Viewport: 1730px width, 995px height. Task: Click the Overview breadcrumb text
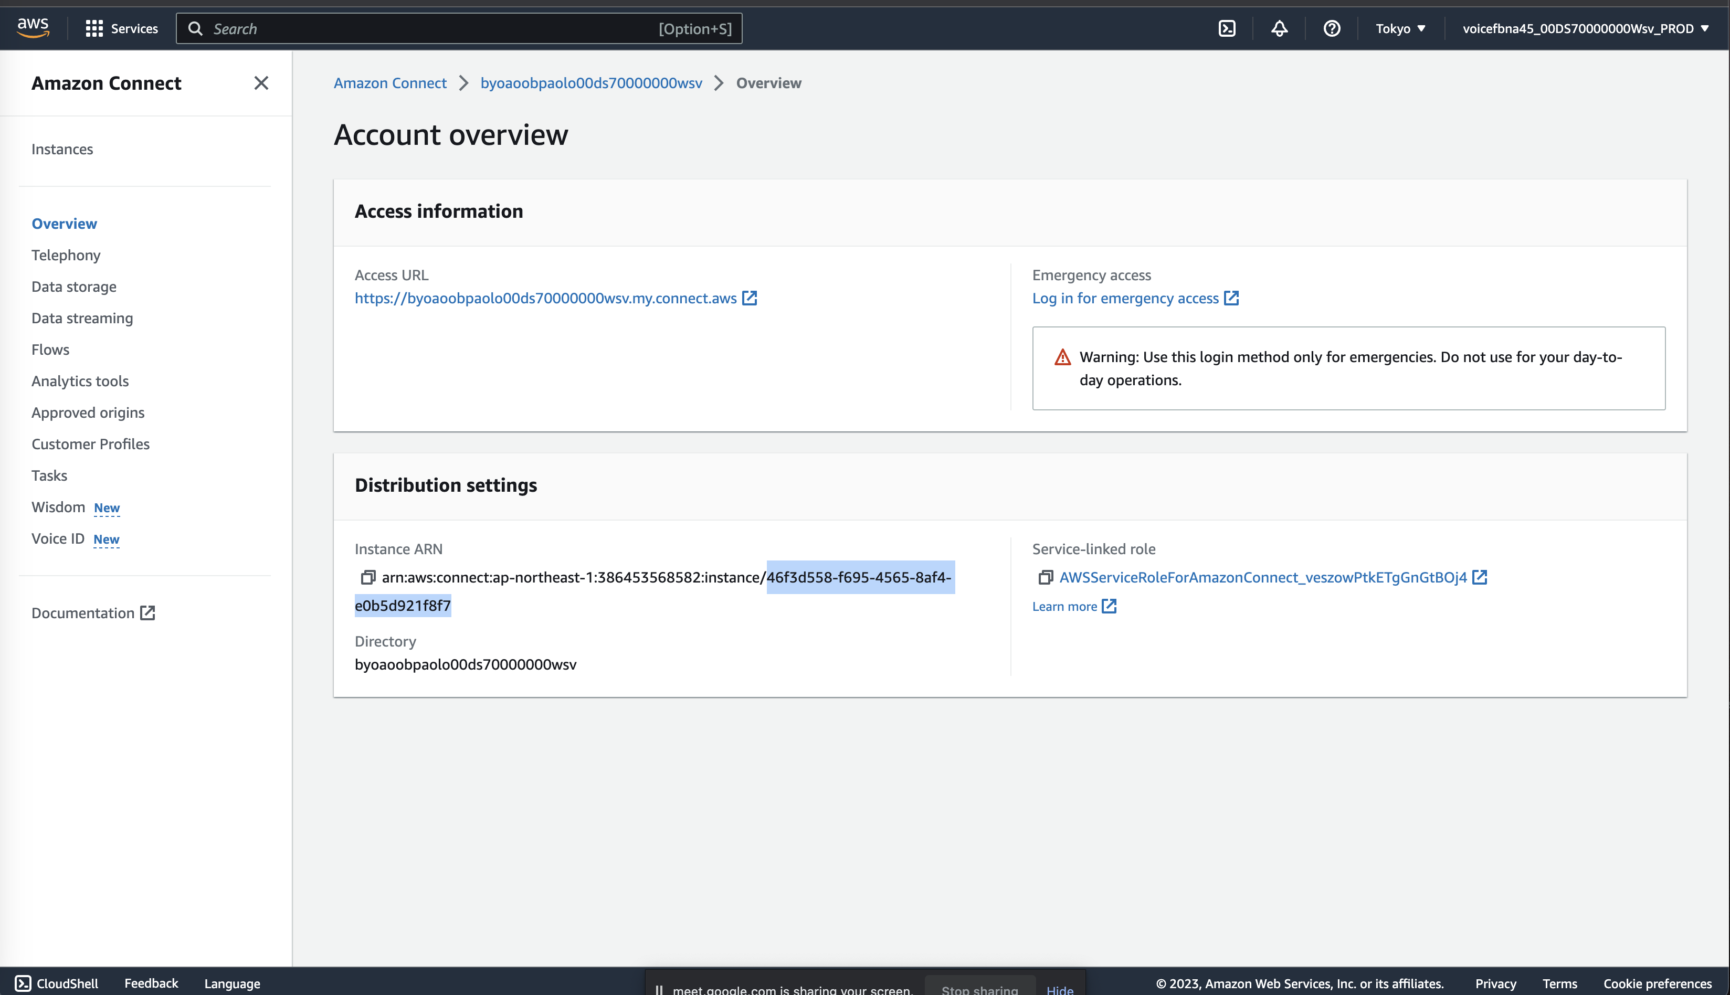point(768,83)
